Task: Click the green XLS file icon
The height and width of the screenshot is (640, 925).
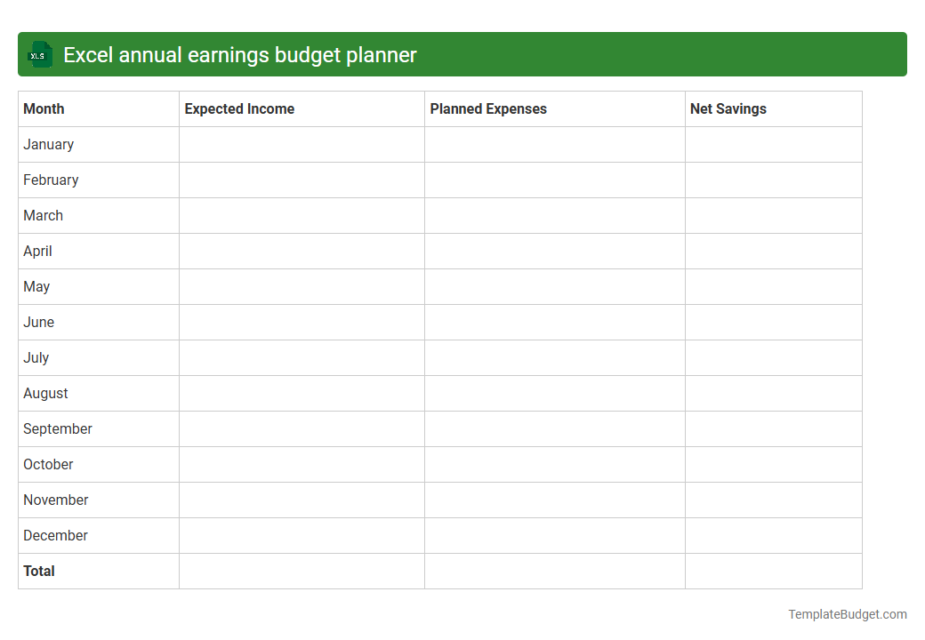Action: 39,54
